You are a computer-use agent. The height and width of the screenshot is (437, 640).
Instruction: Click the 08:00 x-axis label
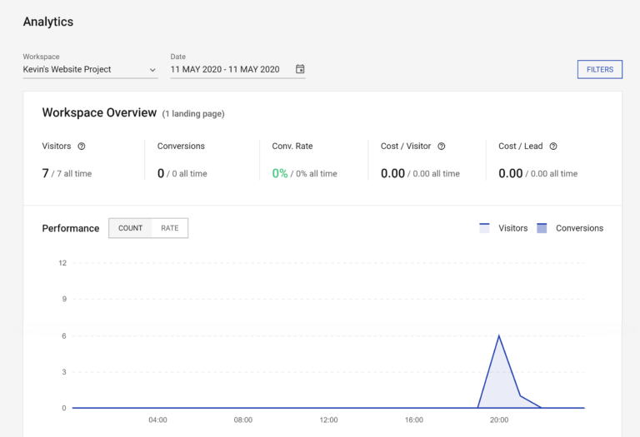(x=242, y=420)
